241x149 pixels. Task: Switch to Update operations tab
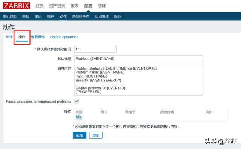click(64, 37)
